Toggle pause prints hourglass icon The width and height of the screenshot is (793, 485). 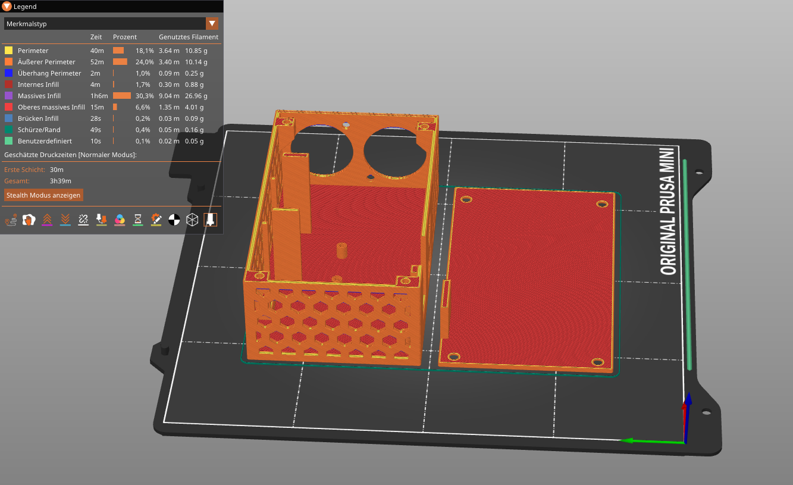[x=138, y=220]
